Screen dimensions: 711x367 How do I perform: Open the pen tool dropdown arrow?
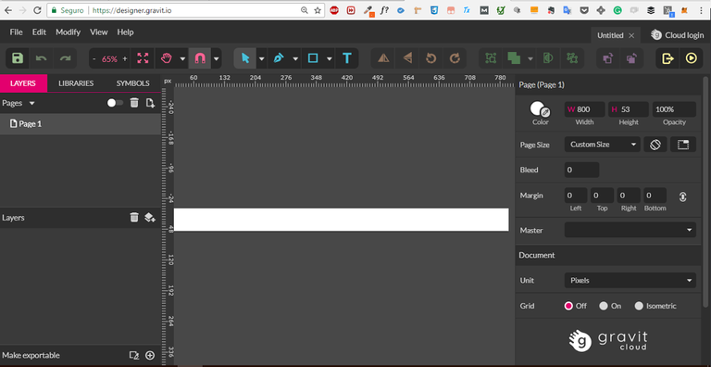[x=295, y=58]
